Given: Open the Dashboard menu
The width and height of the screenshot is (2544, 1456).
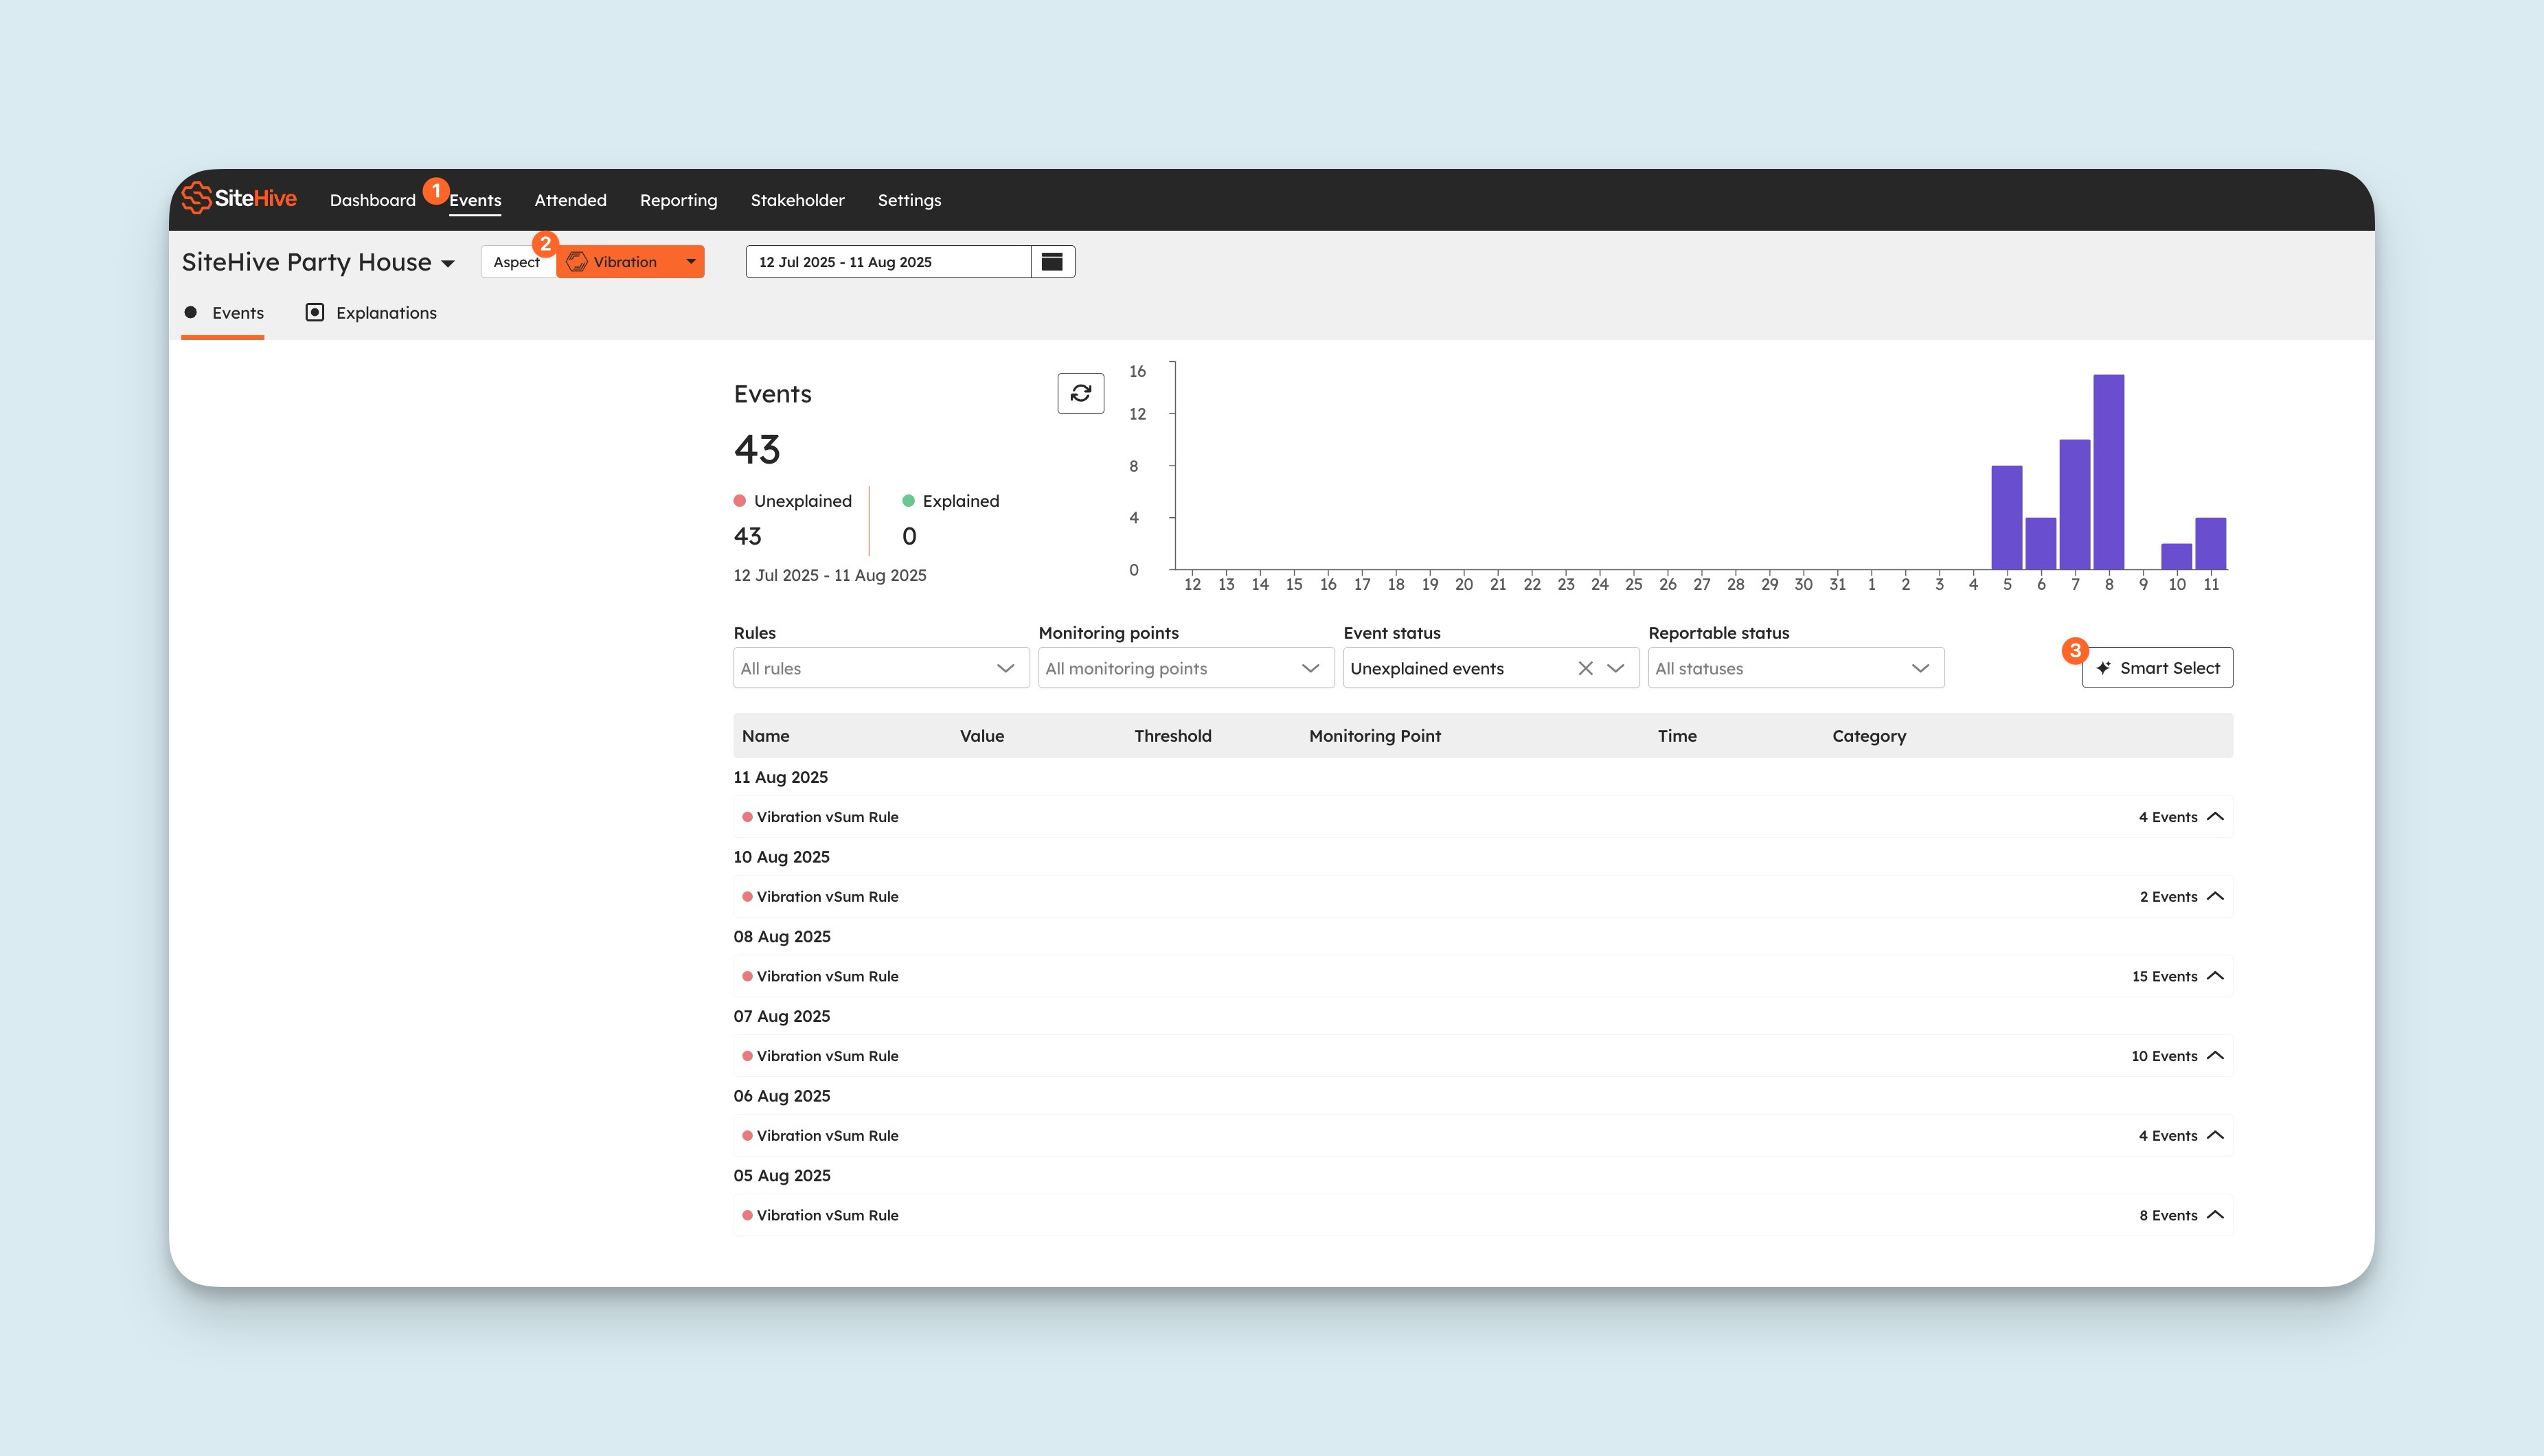Looking at the screenshot, I should 372,200.
